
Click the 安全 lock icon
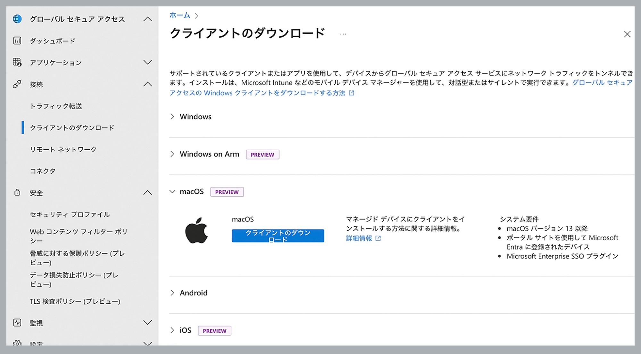17,193
